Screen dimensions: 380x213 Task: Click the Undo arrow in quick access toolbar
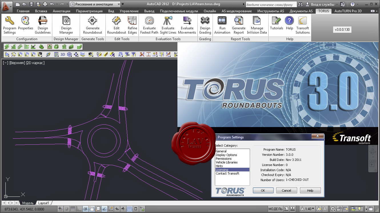point(52,4)
